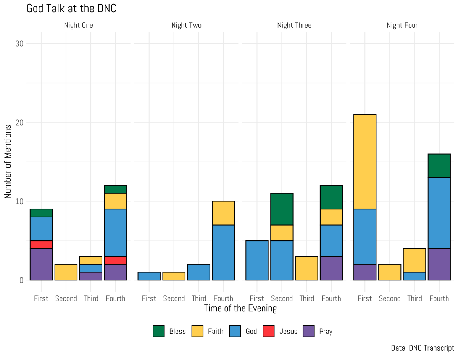Select the Night Two panel header

coord(186,26)
